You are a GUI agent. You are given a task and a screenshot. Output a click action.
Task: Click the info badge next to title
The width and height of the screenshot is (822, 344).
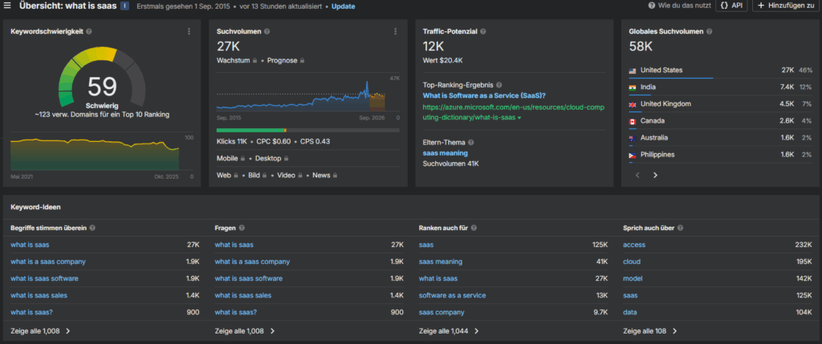(x=124, y=6)
